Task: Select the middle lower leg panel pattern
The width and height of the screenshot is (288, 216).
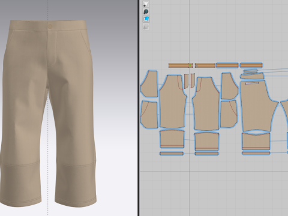Action: [206, 141]
